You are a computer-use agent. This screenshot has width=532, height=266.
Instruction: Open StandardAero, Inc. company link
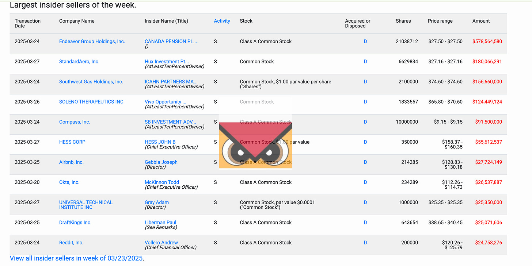[79, 62]
